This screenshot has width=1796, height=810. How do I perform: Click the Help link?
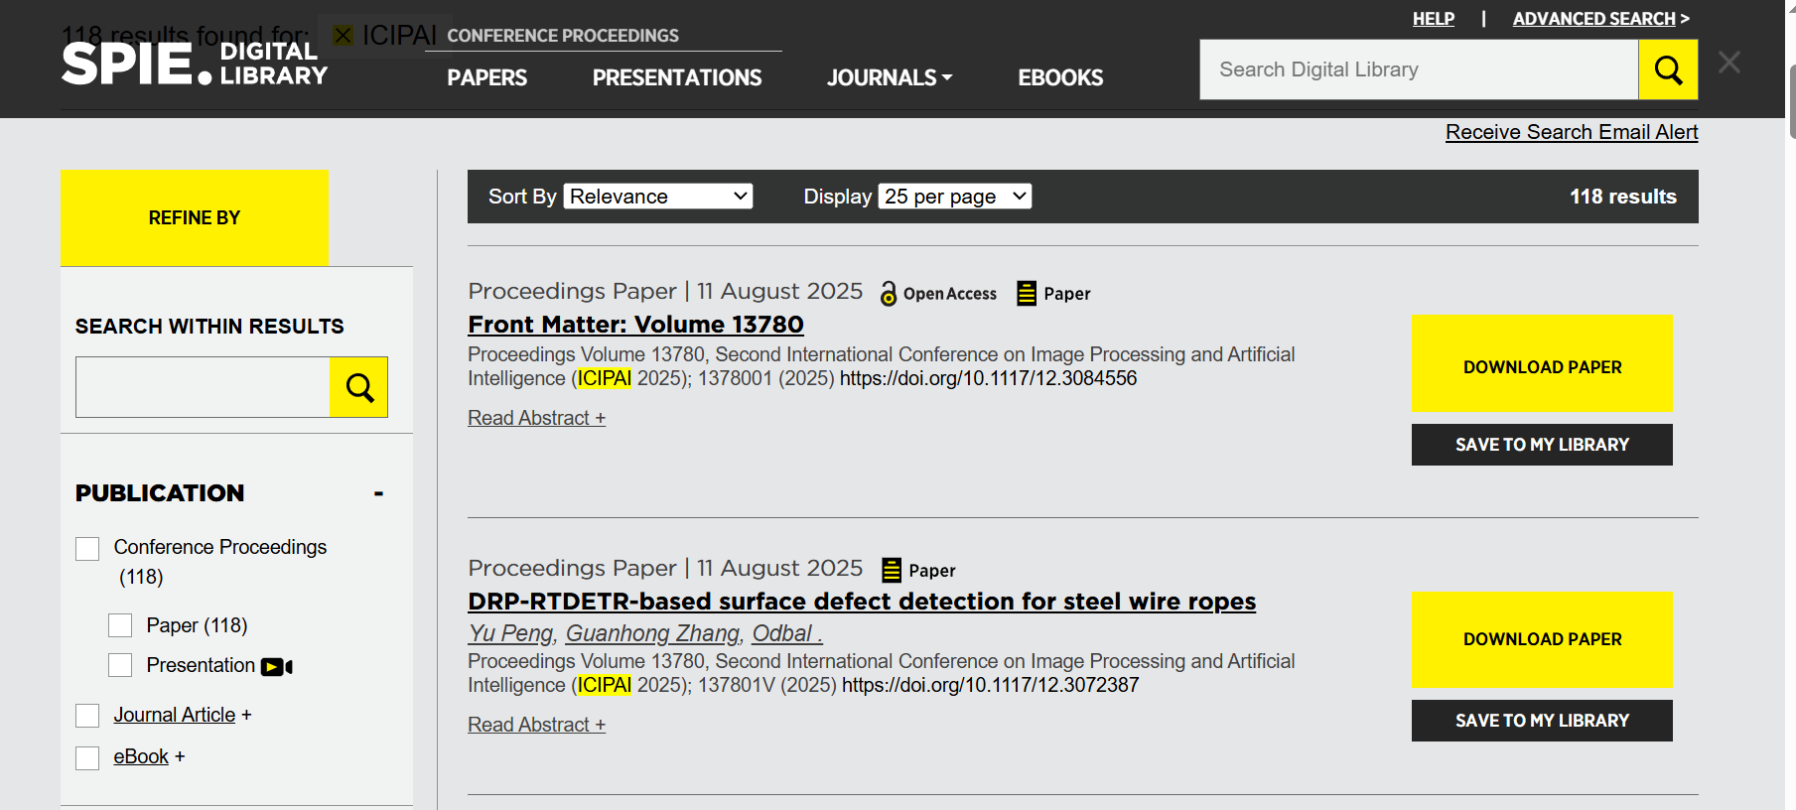(1434, 19)
